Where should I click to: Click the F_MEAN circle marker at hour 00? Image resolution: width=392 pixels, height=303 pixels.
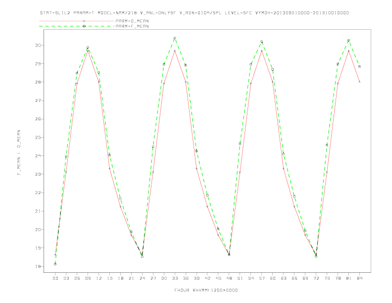[x=55, y=264]
